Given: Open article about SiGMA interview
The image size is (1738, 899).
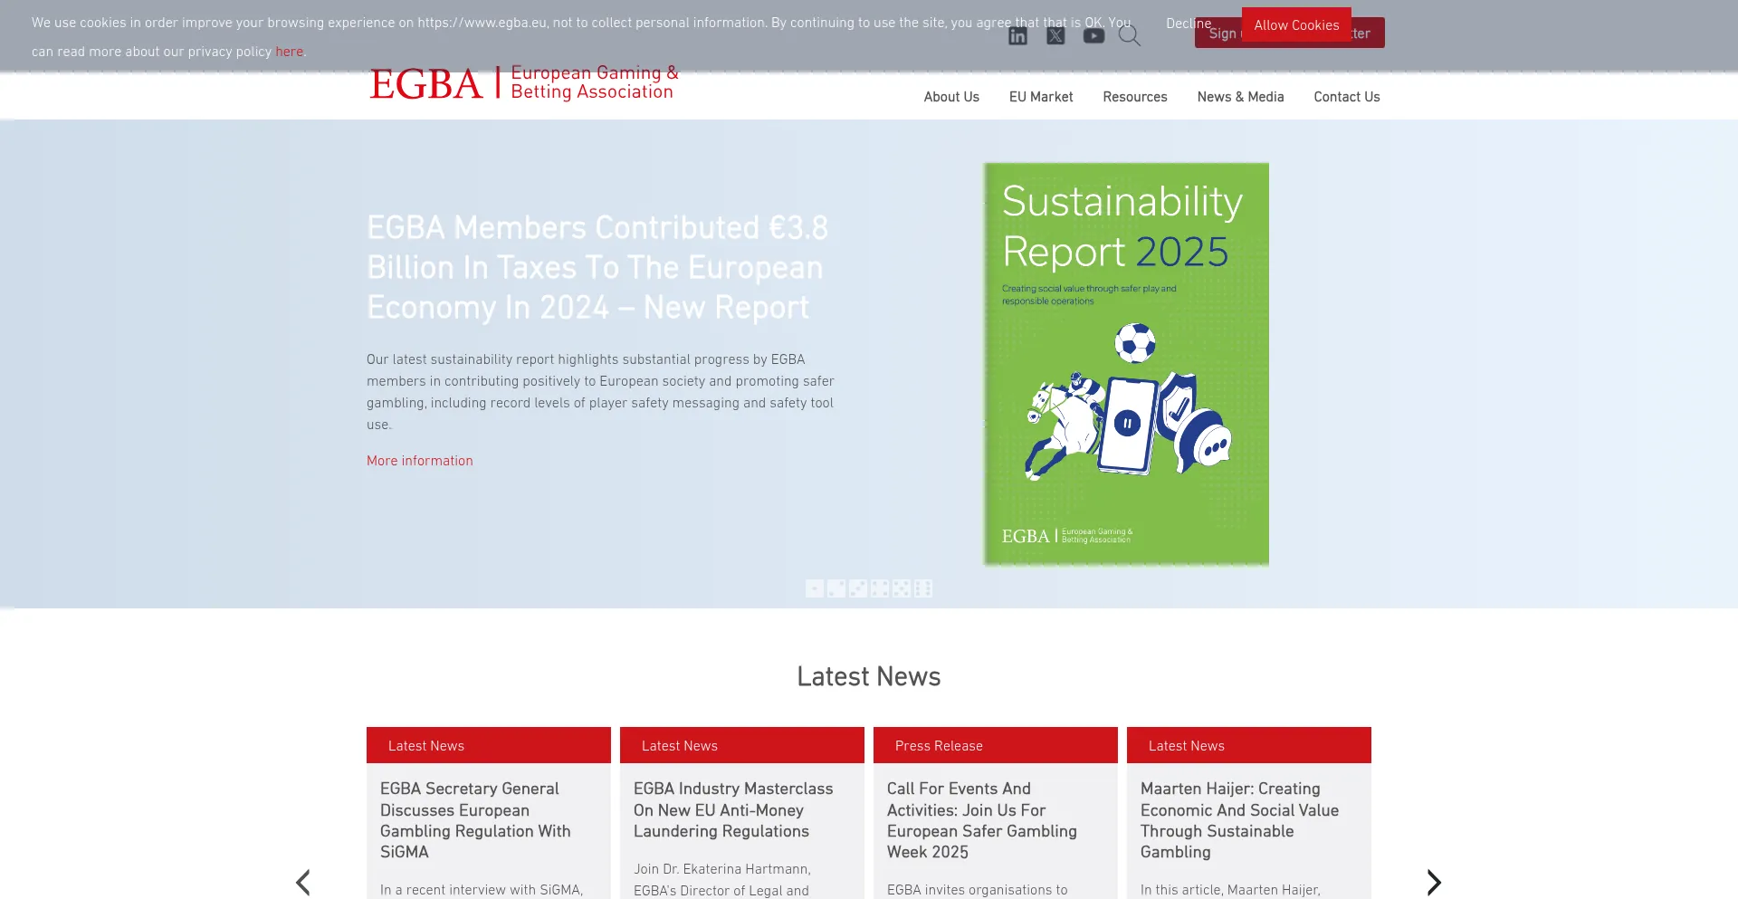Looking at the screenshot, I should coord(475,820).
